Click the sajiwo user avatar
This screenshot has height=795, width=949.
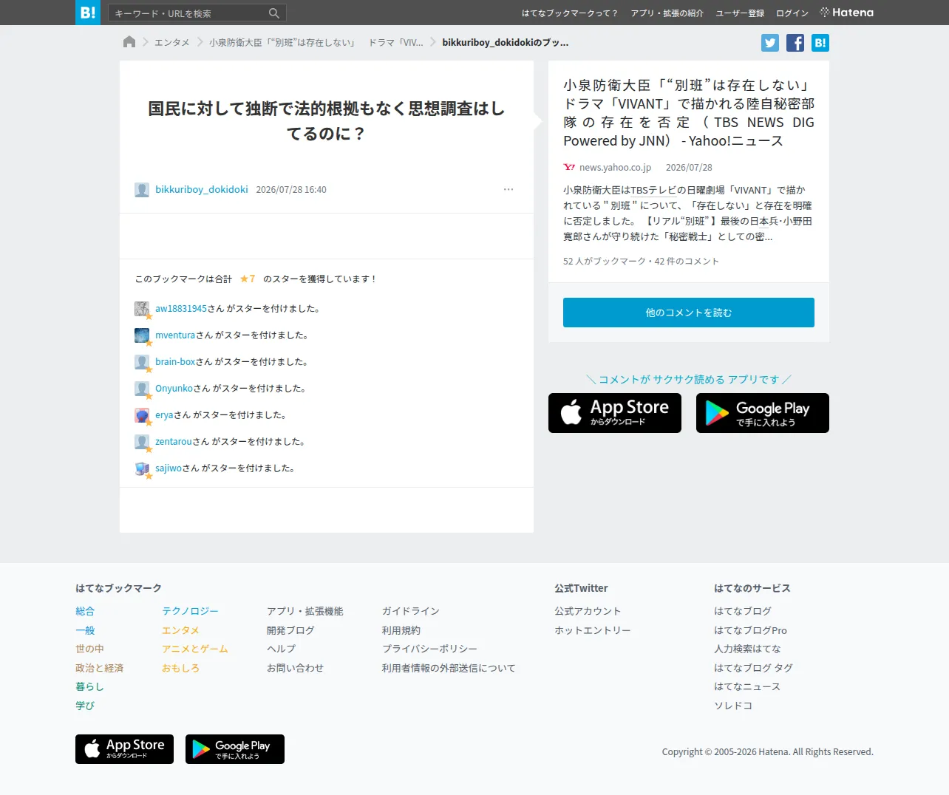tap(142, 468)
